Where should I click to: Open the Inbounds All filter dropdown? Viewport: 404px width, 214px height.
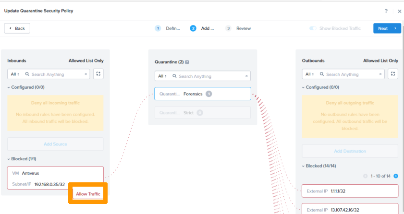[x=14, y=74]
